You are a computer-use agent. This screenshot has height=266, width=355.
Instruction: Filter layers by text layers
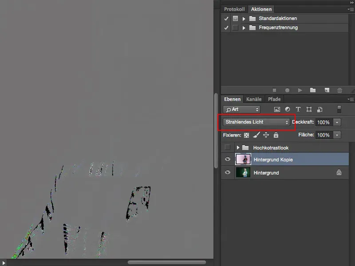[298, 110]
